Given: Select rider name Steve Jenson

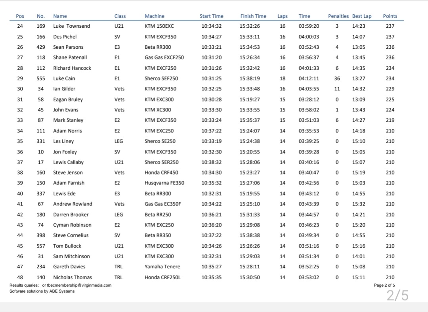Looking at the screenshot, I should point(68,172).
